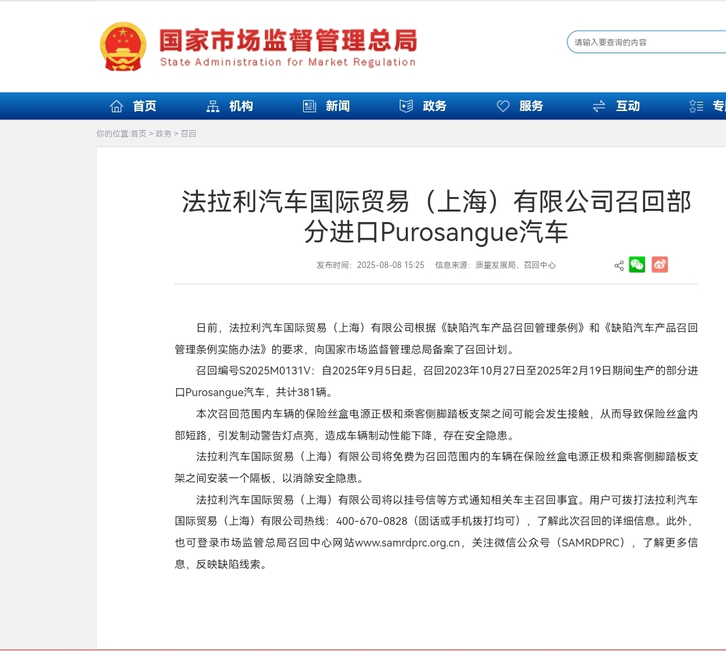726x651 pixels.
Task: Click the 首页 breadcrumb link
Action: point(139,133)
